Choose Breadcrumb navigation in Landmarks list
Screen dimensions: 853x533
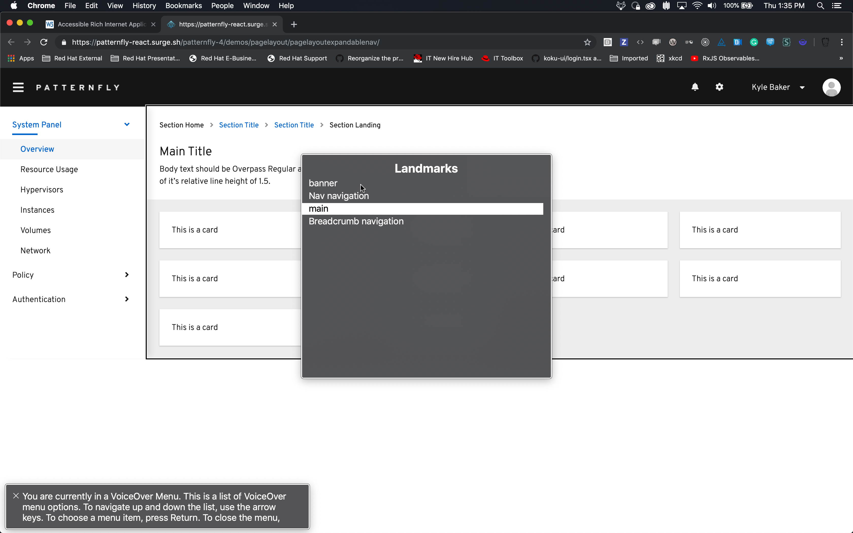pyautogui.click(x=356, y=221)
